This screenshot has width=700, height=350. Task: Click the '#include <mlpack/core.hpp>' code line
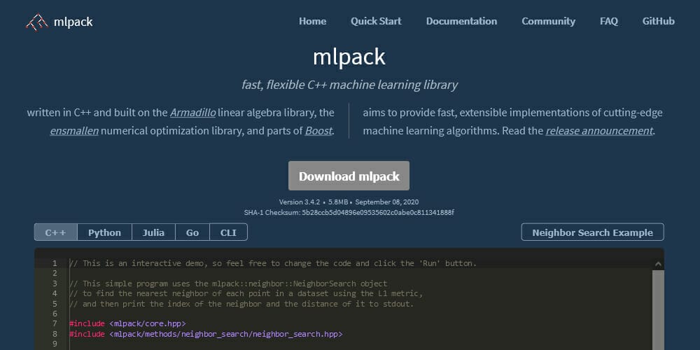127,323
